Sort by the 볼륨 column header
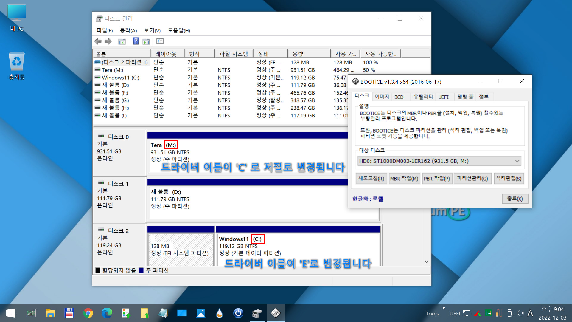The image size is (572, 322). coord(122,54)
